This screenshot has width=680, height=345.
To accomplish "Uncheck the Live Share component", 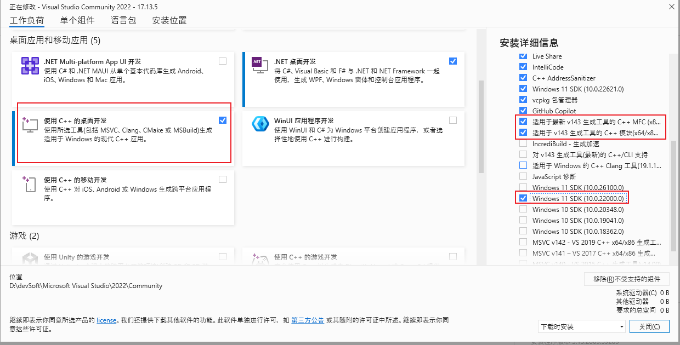I will click(x=523, y=56).
